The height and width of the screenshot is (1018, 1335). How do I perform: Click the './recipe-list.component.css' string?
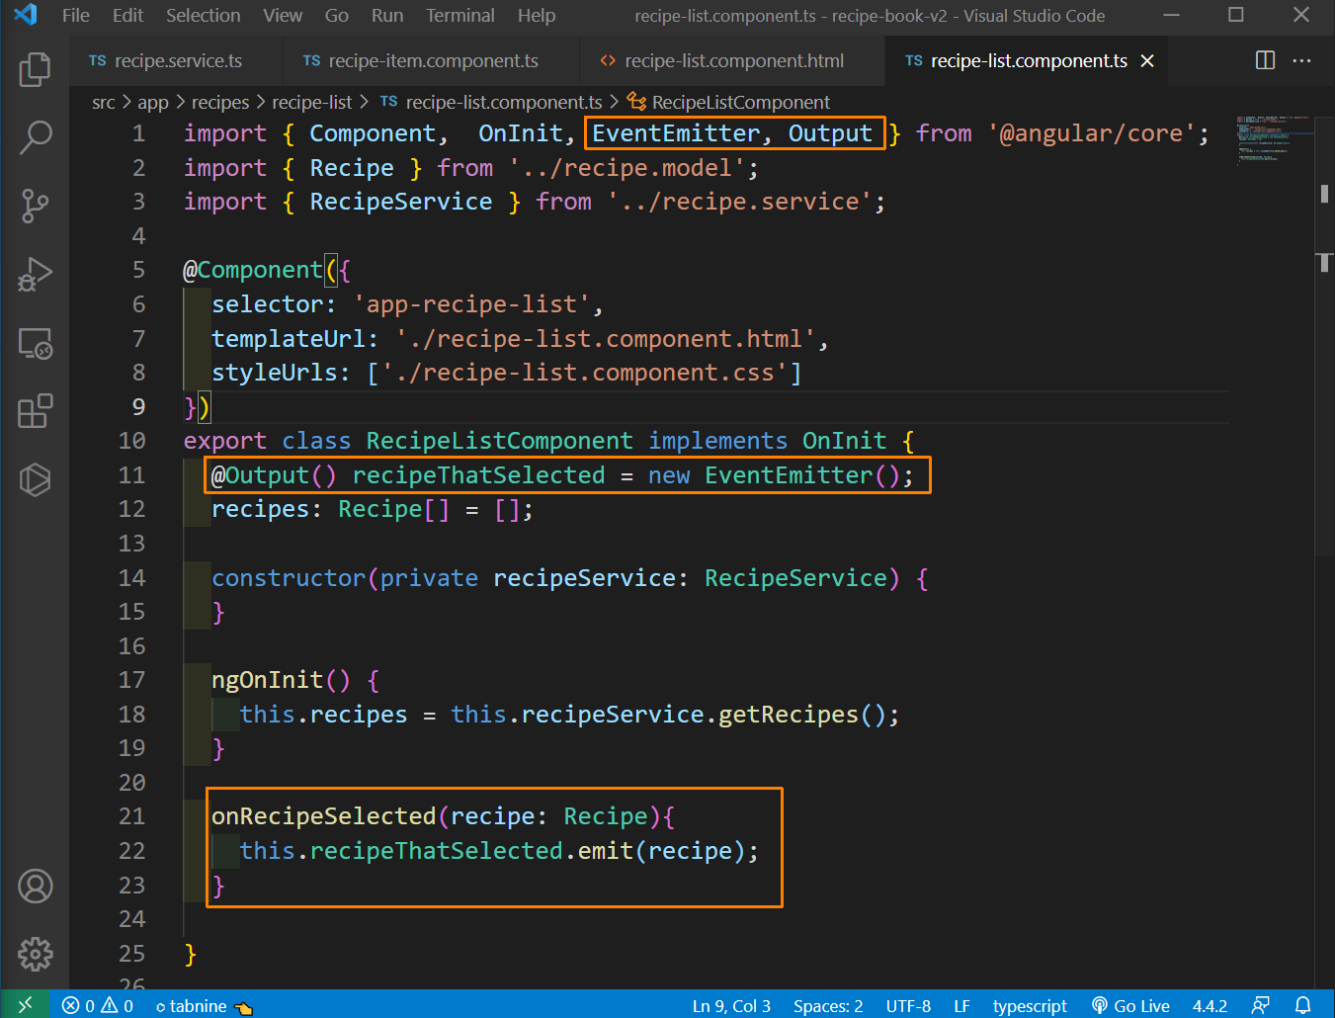(x=584, y=373)
